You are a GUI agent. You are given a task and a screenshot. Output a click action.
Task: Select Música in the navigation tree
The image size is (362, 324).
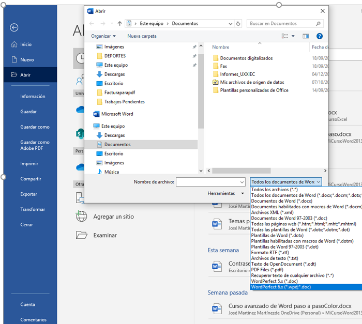click(112, 172)
